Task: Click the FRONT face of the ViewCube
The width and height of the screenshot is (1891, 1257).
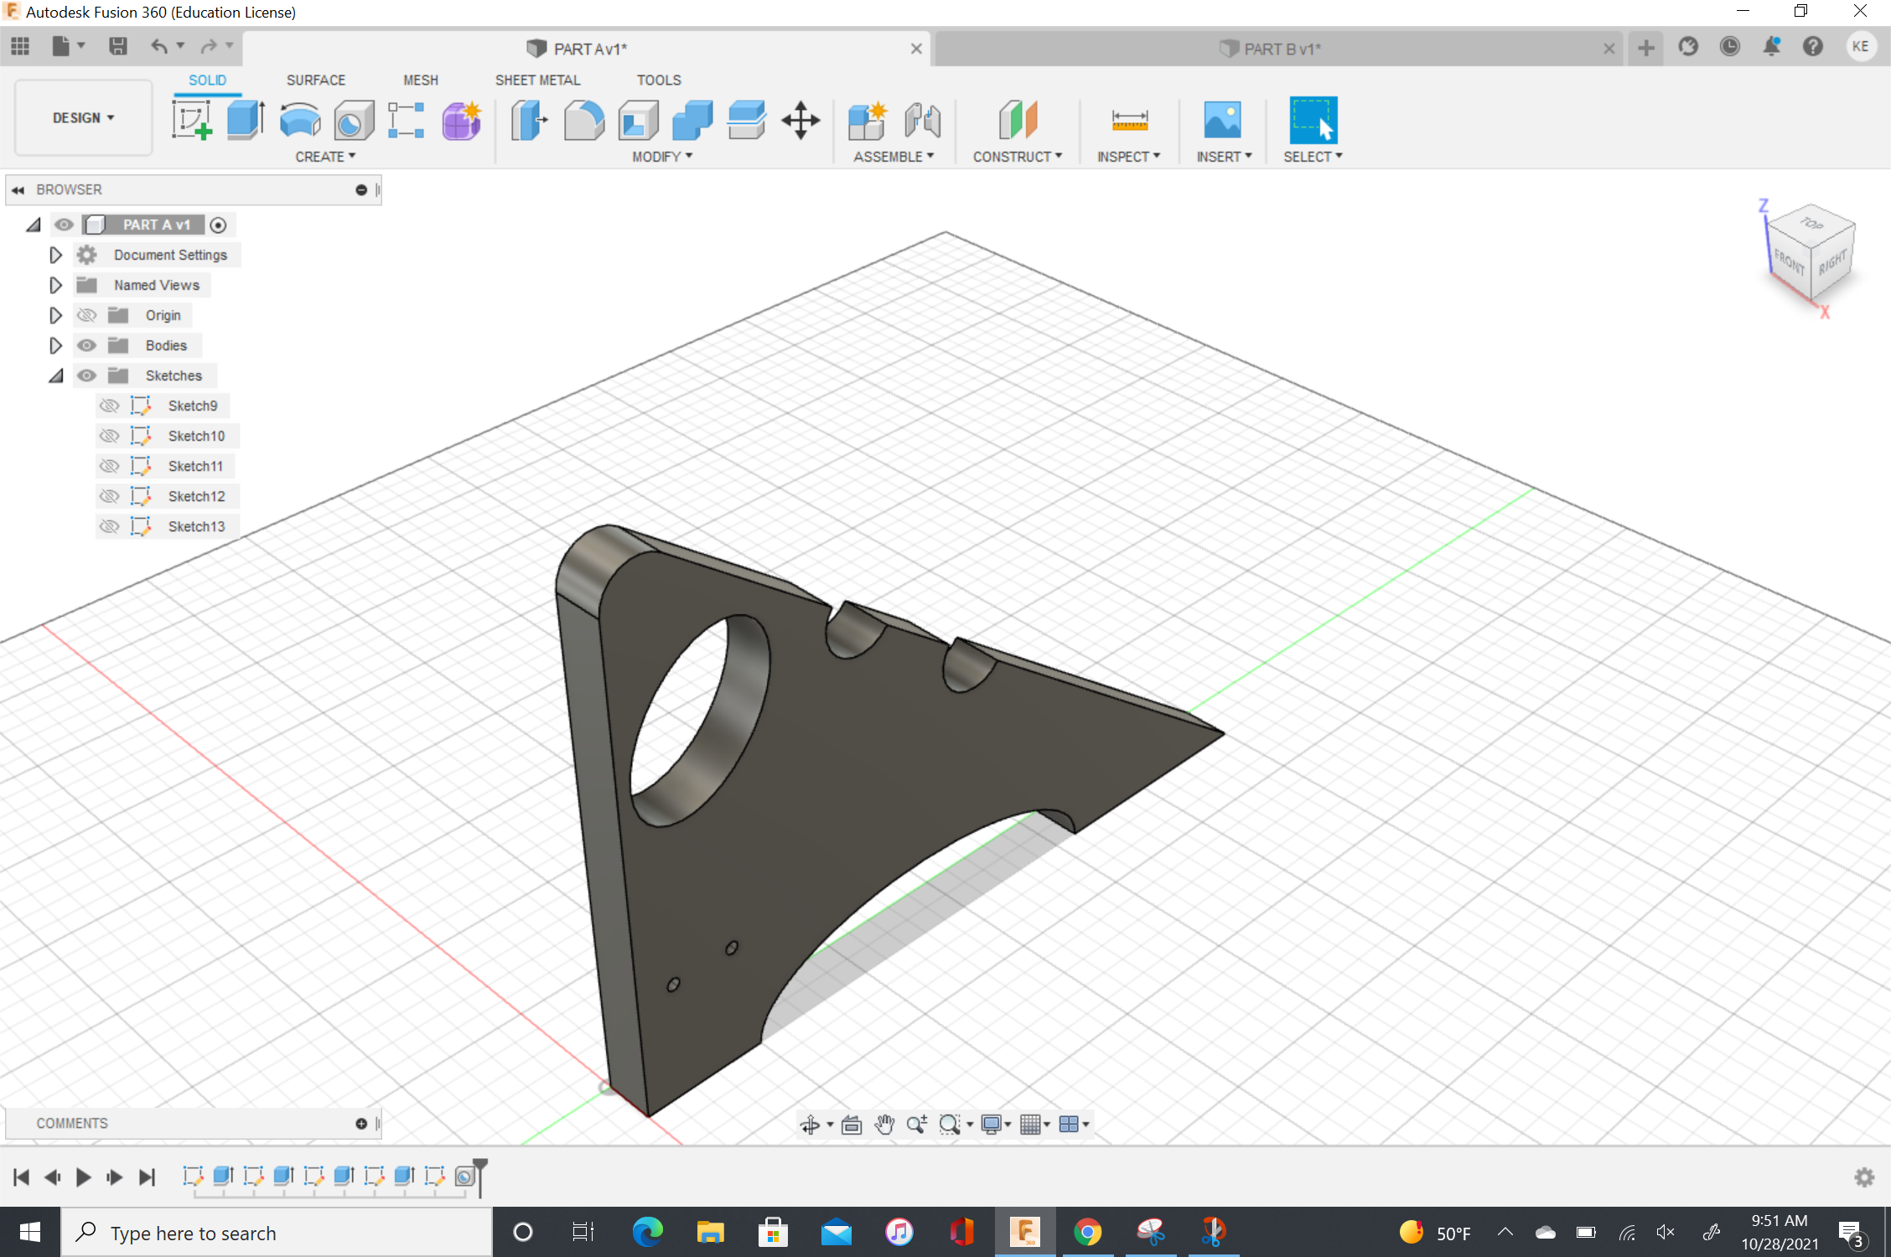Action: coord(1790,262)
